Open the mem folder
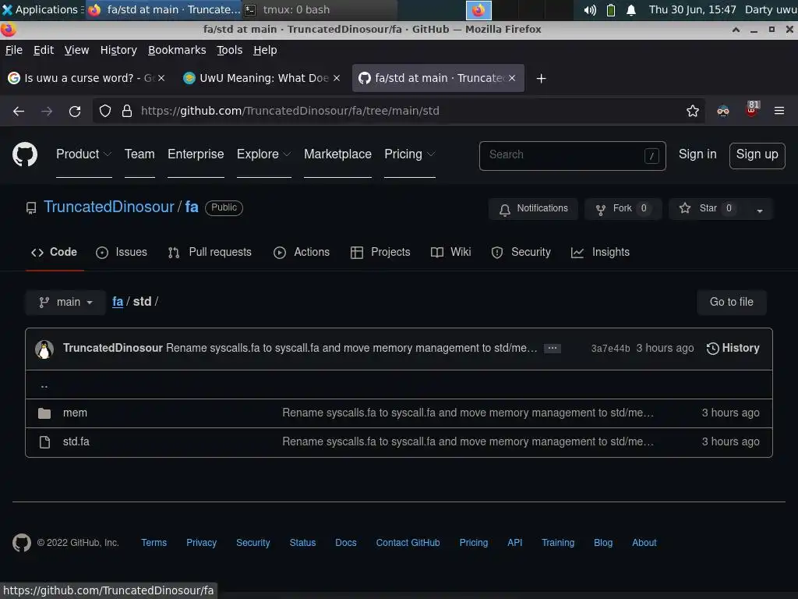 pyautogui.click(x=75, y=413)
